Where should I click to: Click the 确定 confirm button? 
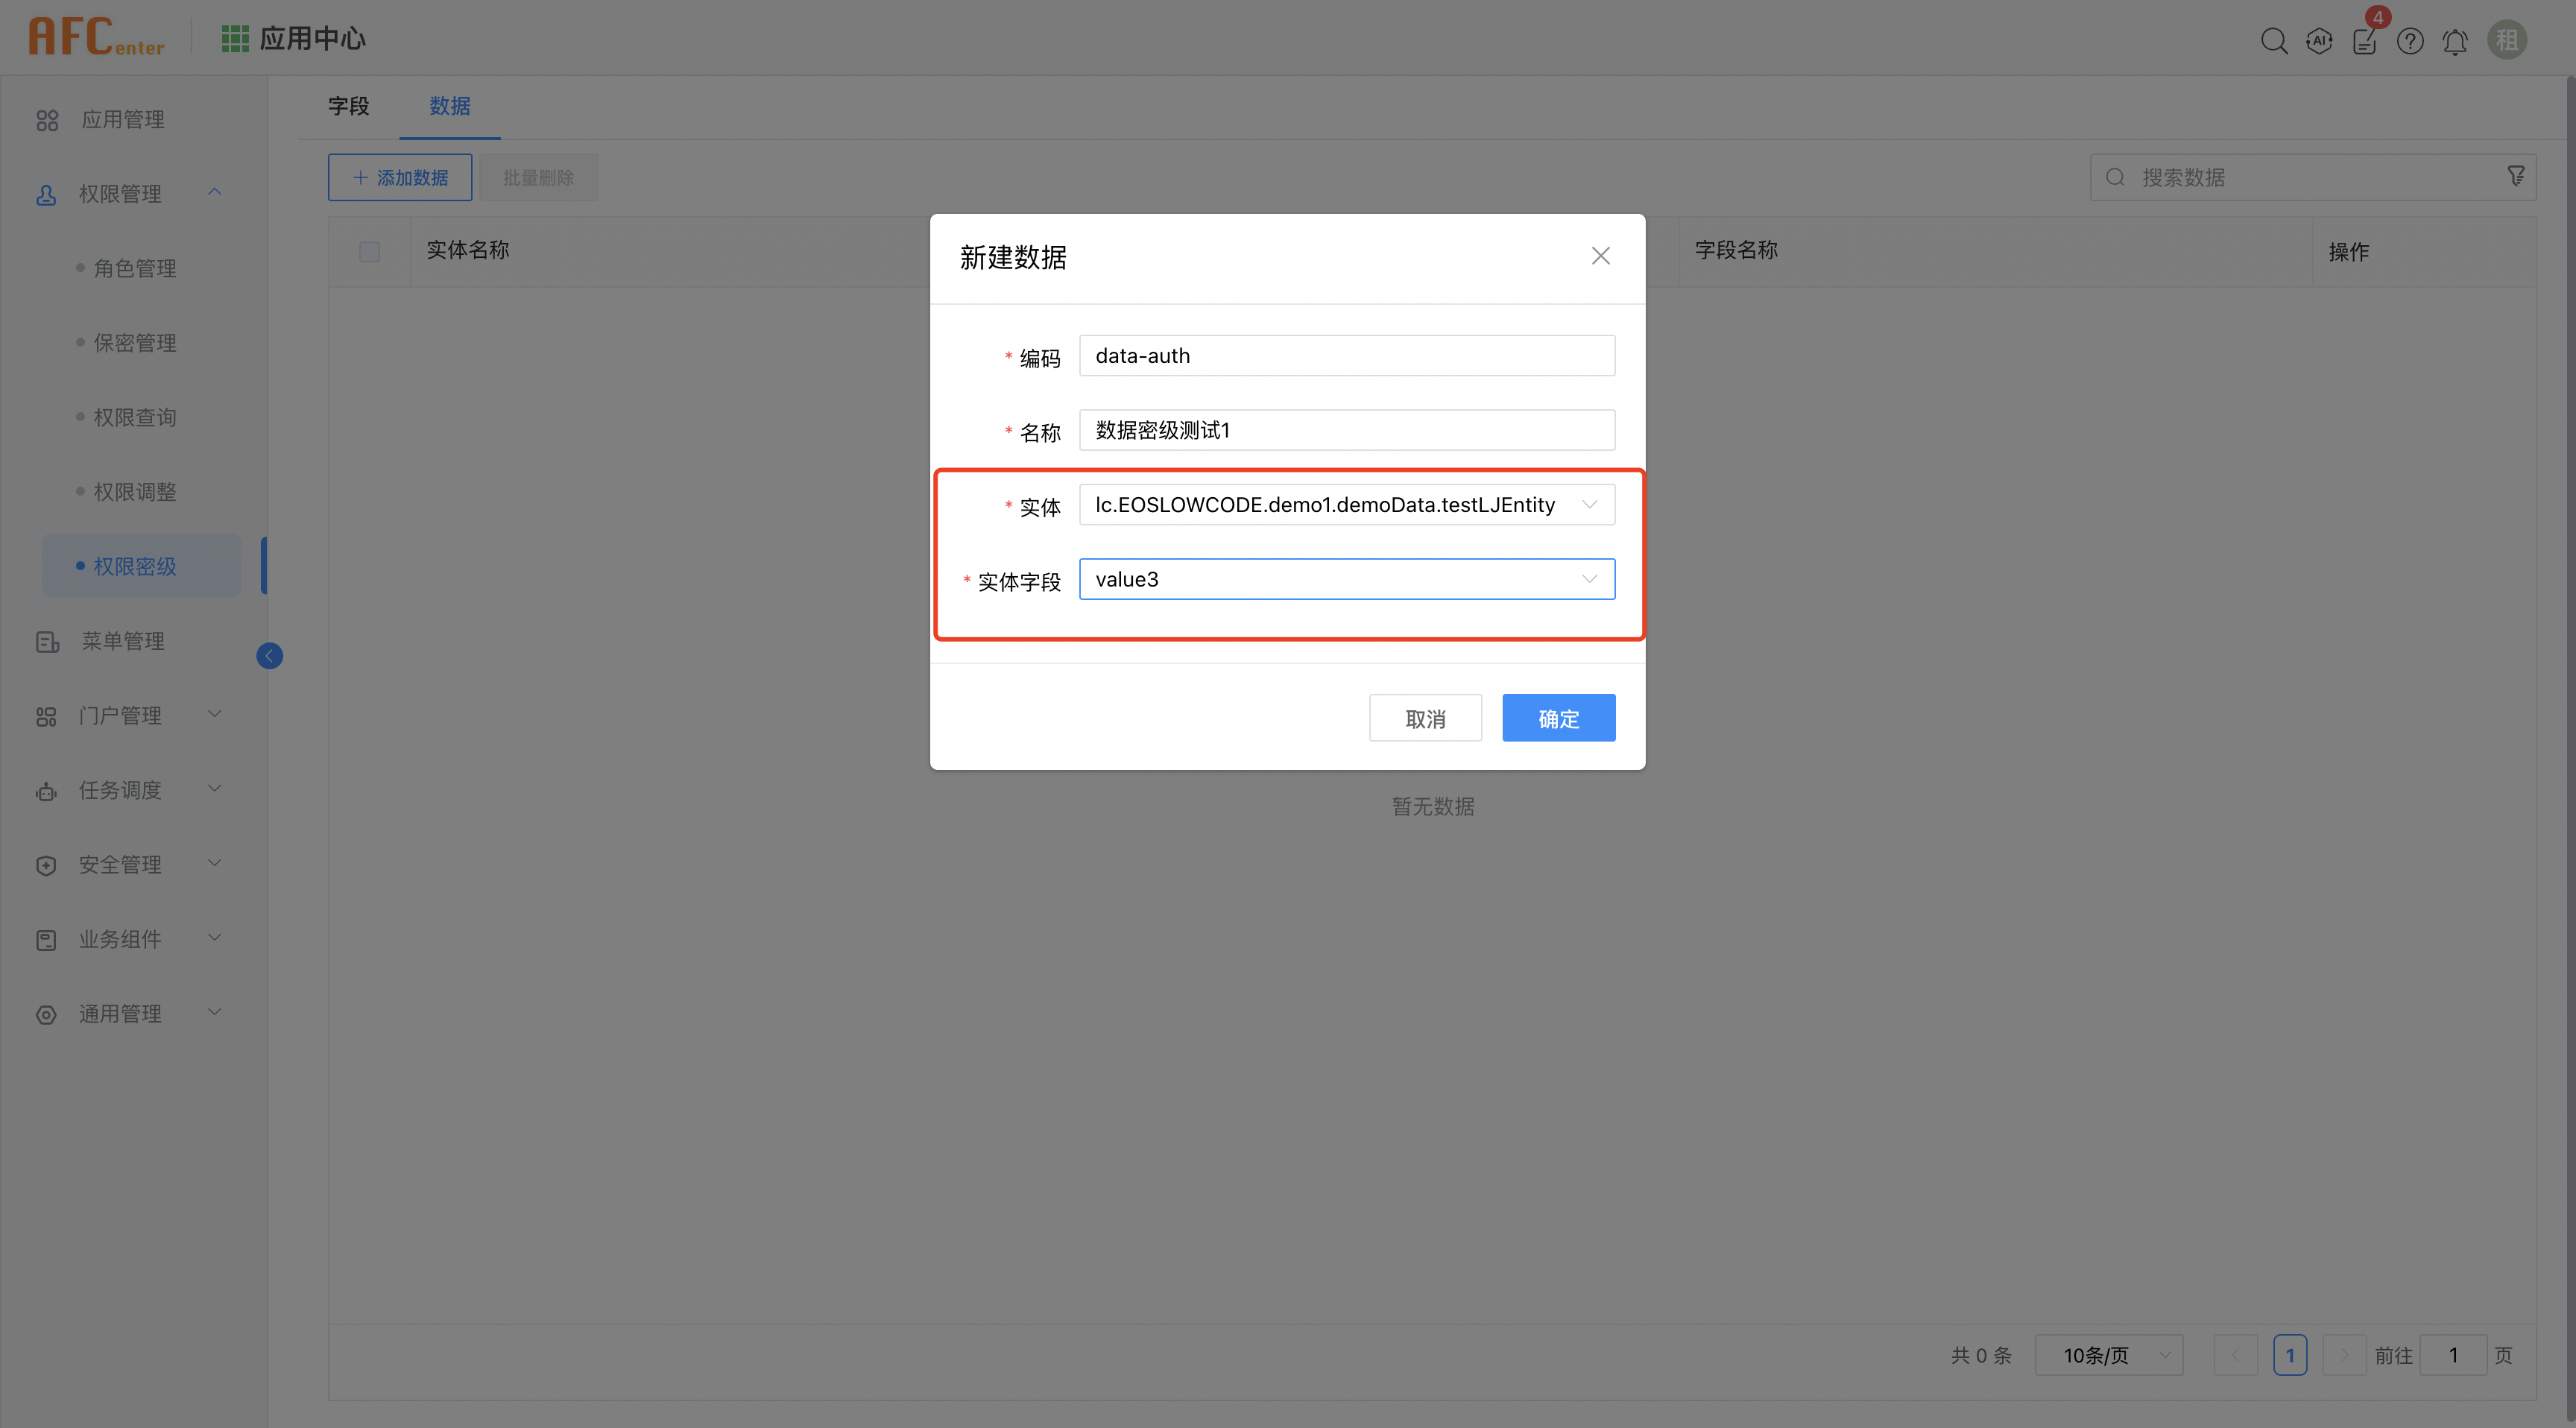(1558, 717)
